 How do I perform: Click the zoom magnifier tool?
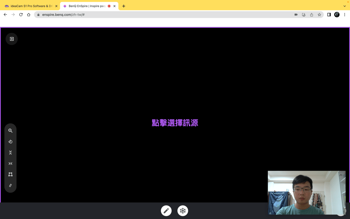click(11, 131)
